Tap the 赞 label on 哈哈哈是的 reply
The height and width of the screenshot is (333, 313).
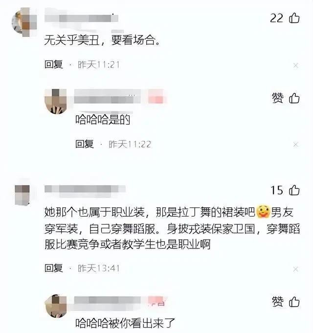click(x=277, y=98)
